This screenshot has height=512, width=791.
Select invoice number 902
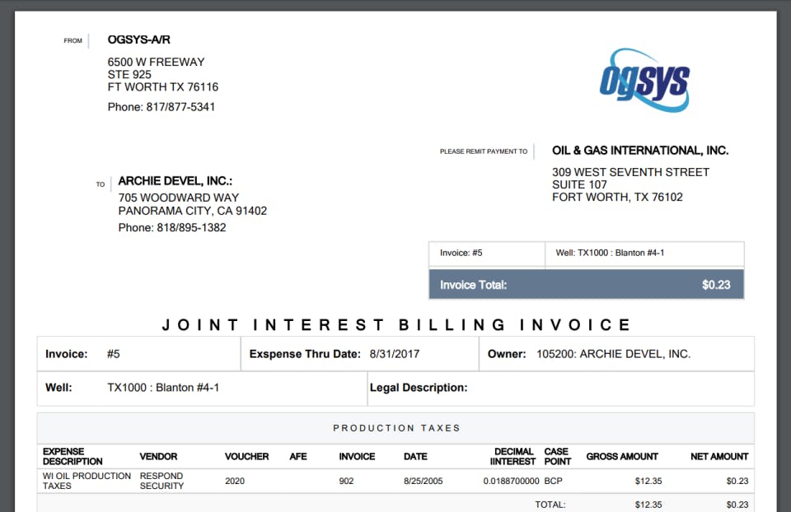point(346,482)
